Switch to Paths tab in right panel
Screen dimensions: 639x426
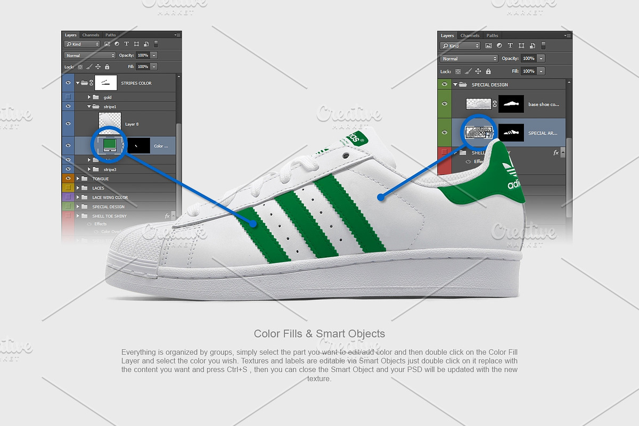tap(493, 36)
